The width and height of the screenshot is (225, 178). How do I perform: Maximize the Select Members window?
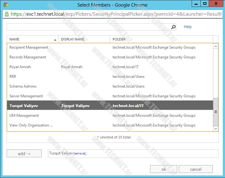205,4
